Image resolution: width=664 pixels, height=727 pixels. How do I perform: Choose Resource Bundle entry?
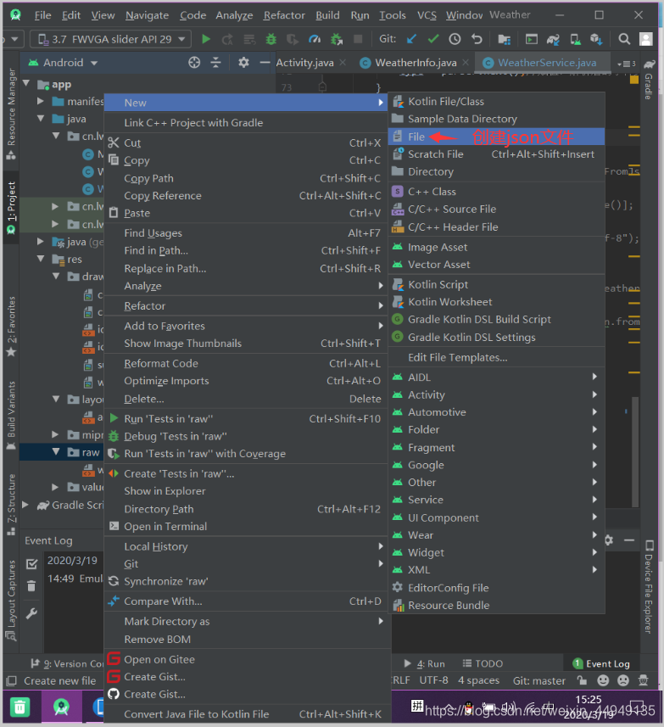pyautogui.click(x=496, y=606)
